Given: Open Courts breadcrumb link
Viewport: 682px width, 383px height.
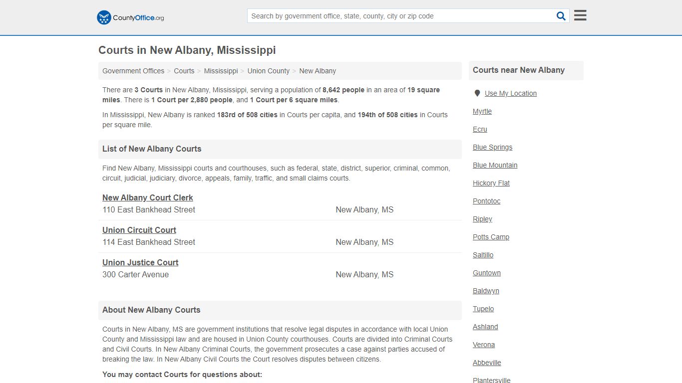Looking at the screenshot, I should (x=184, y=71).
